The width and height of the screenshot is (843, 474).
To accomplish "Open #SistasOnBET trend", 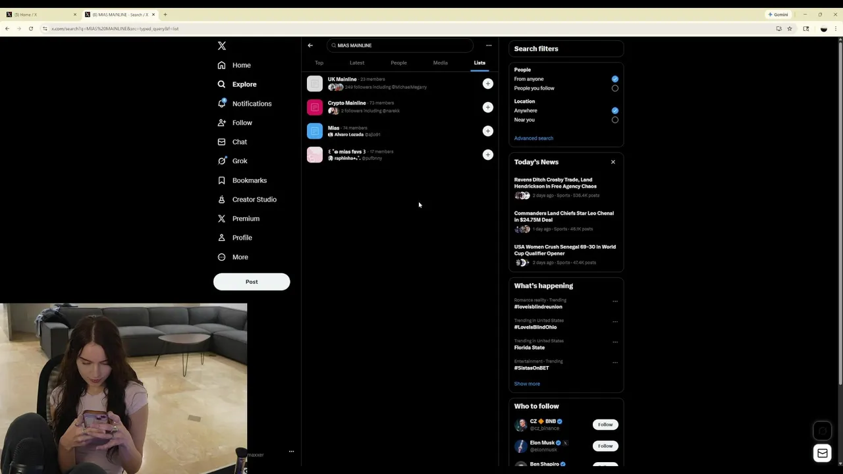I will pos(531,368).
